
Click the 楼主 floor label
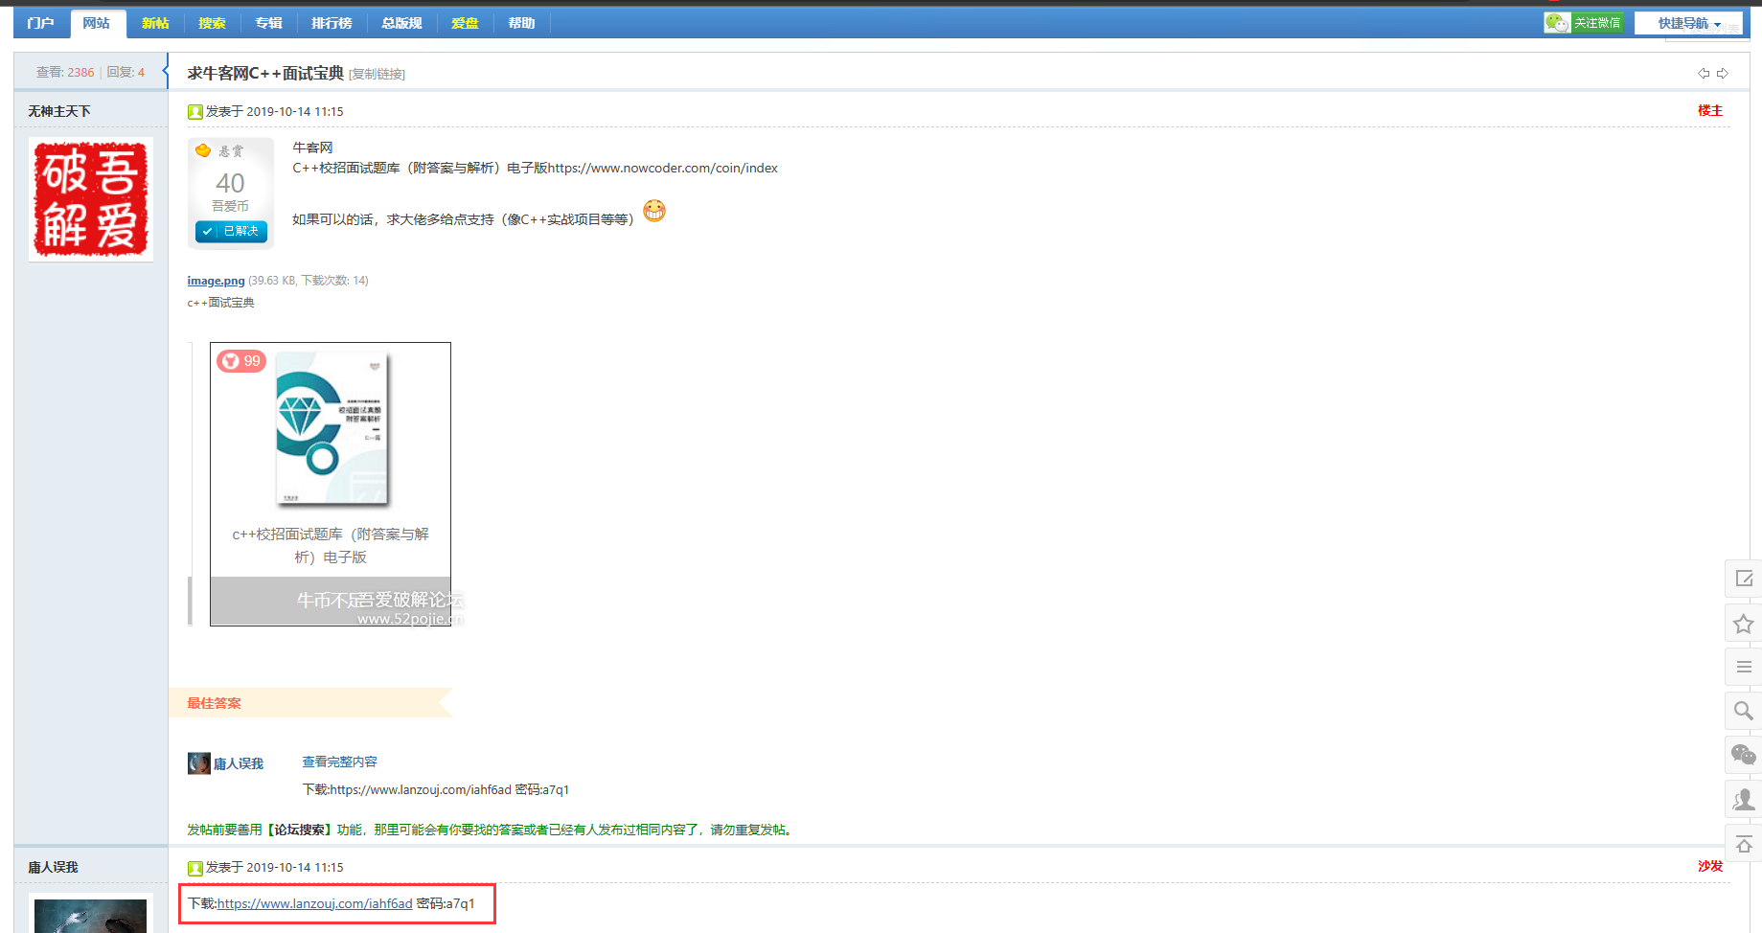tap(1710, 111)
